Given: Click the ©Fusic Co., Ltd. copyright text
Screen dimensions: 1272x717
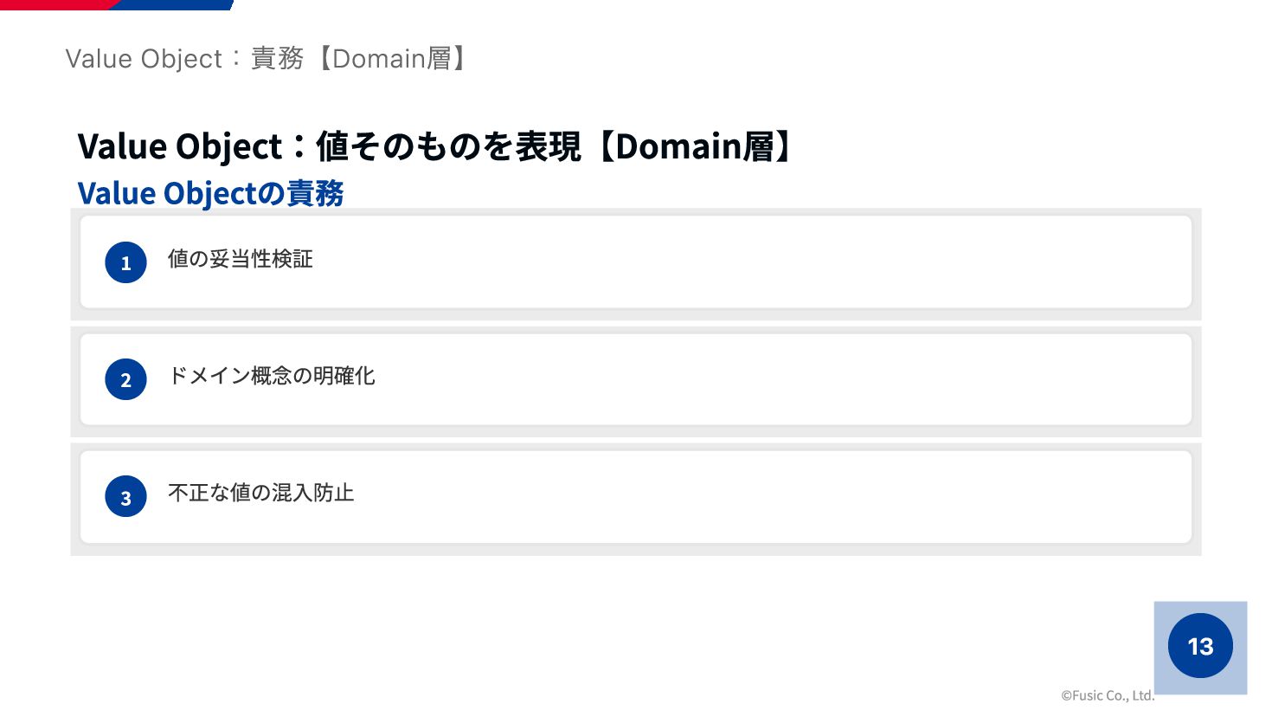Looking at the screenshot, I should pos(1108,694).
